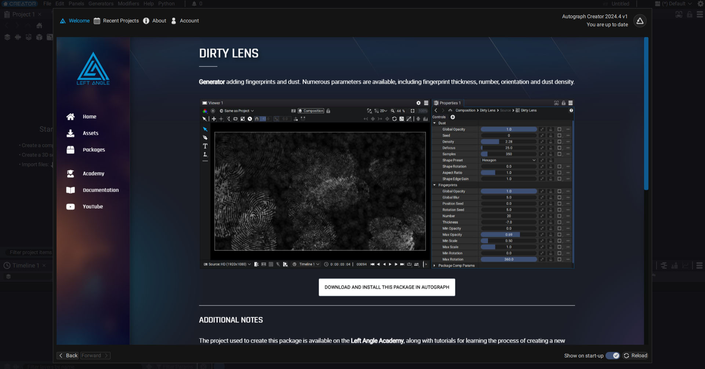Click the detach panel icon at top right
The image size is (705, 369).
click(x=679, y=14)
